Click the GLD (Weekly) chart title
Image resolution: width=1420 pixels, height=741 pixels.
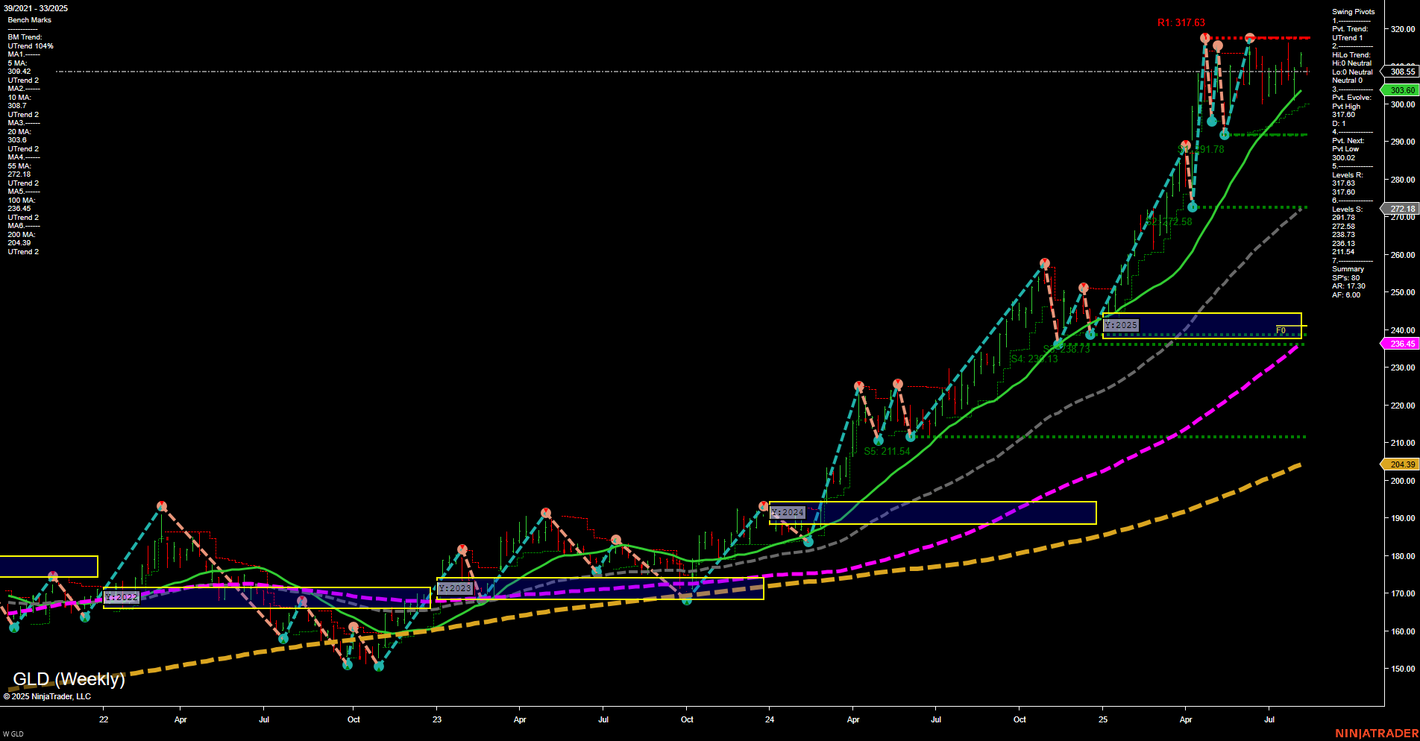69,679
